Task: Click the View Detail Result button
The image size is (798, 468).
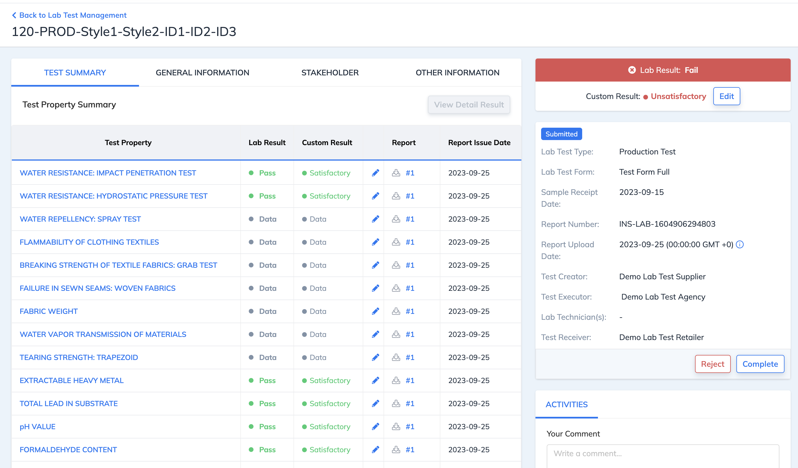Action: (x=469, y=105)
